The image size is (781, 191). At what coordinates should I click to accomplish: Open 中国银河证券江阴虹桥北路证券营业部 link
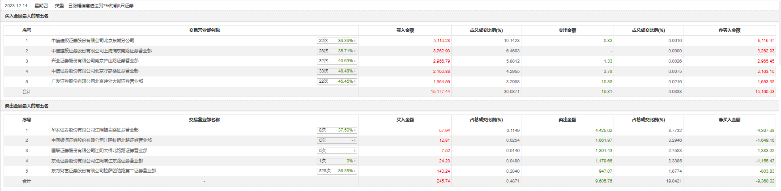(101, 140)
